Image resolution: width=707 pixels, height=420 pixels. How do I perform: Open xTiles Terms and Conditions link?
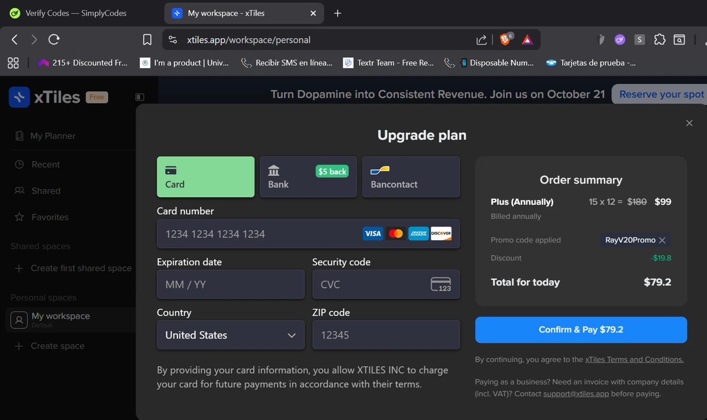[x=634, y=359]
